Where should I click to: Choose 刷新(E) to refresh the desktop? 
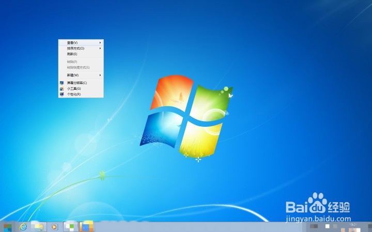pyautogui.click(x=81, y=54)
